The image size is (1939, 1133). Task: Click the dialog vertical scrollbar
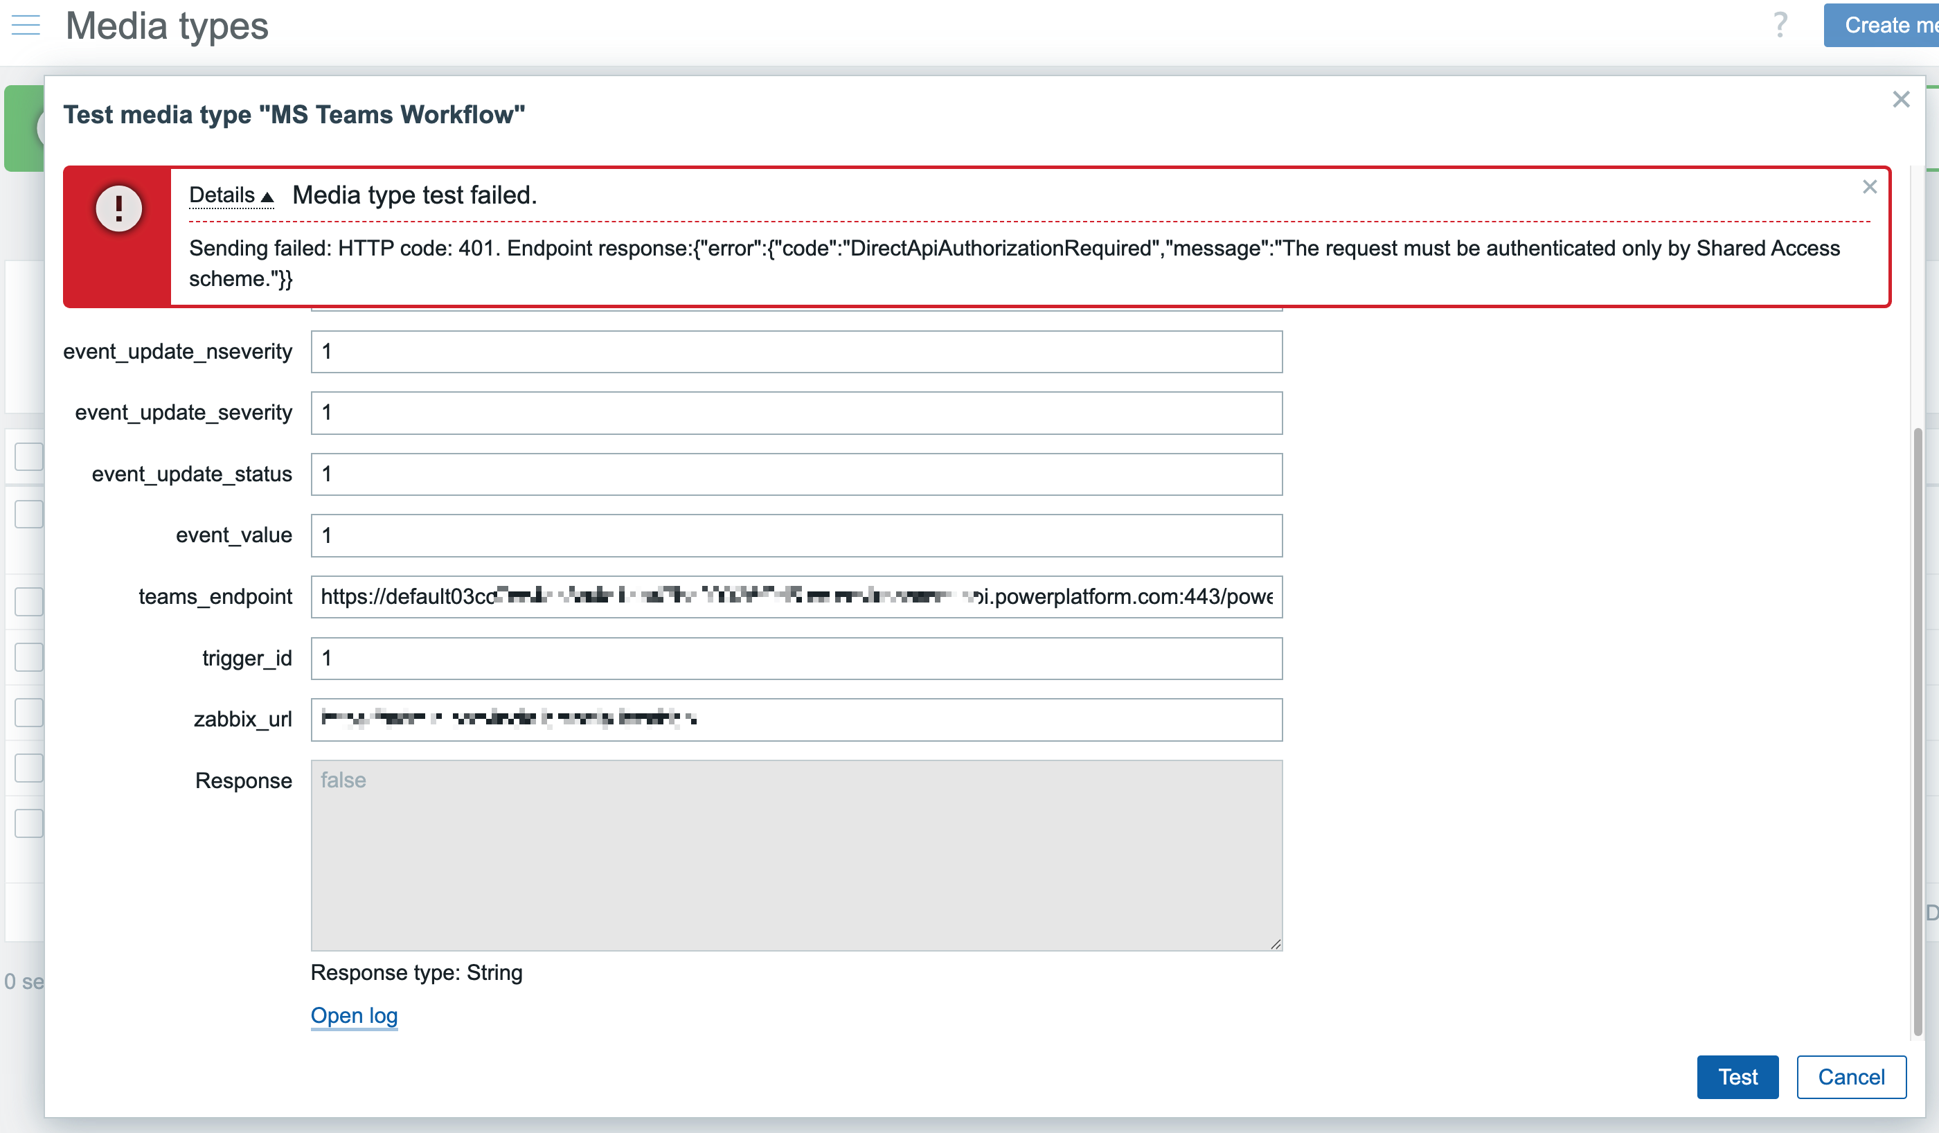pyautogui.click(x=1918, y=731)
